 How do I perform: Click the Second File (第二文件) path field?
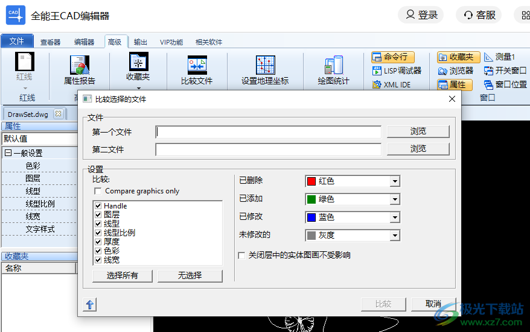pyautogui.click(x=269, y=149)
